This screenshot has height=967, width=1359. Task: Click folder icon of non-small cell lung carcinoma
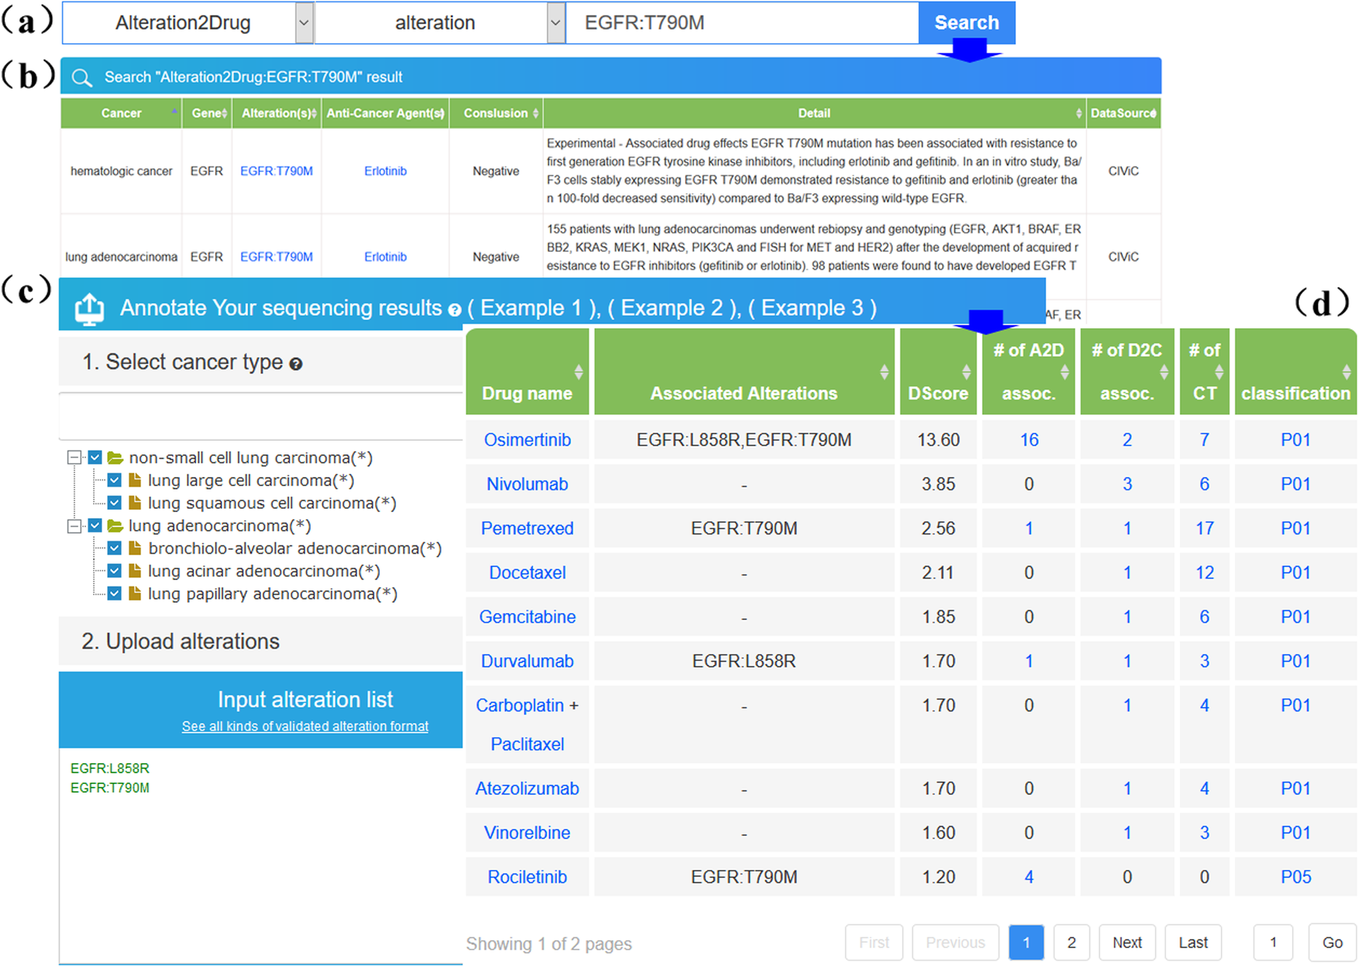pos(115,458)
